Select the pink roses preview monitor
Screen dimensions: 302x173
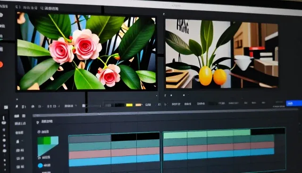[86, 52]
